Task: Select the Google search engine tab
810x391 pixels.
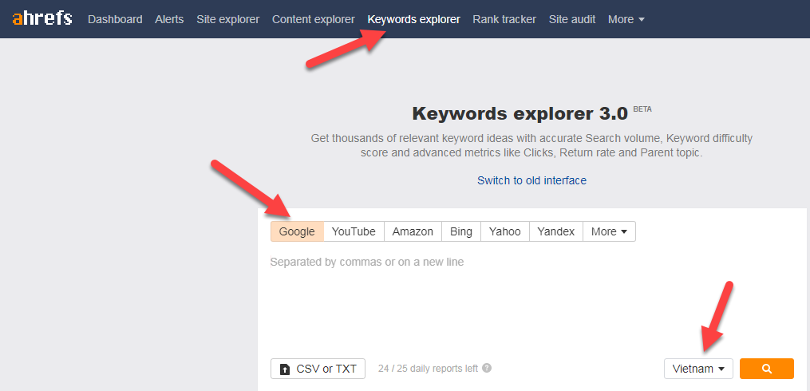Action: point(297,231)
